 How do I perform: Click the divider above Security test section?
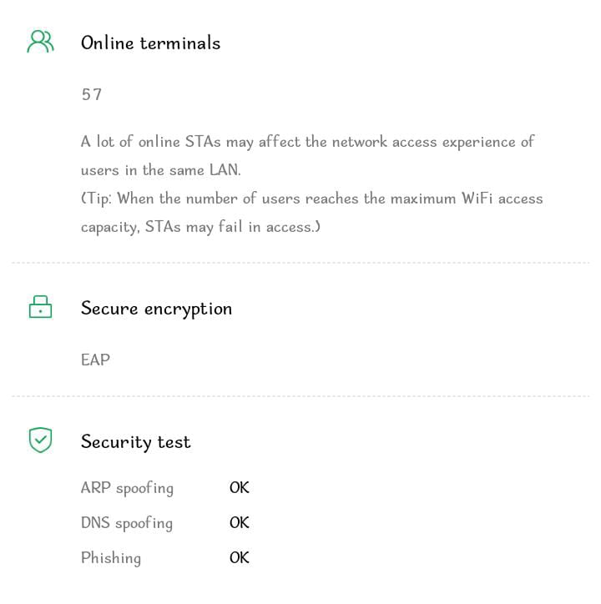pyautogui.click(x=300, y=396)
